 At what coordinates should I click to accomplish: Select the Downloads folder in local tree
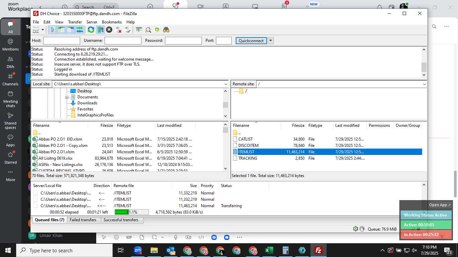tap(87, 103)
